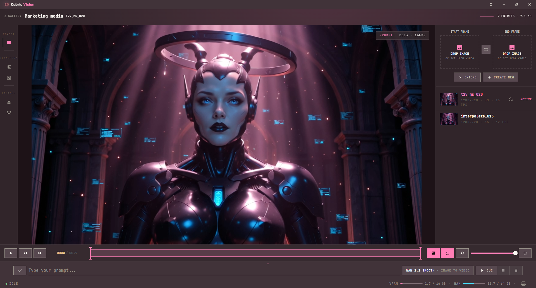Click the IDLE status indicator
Screen dimensions: 536x288
(x=12, y=284)
